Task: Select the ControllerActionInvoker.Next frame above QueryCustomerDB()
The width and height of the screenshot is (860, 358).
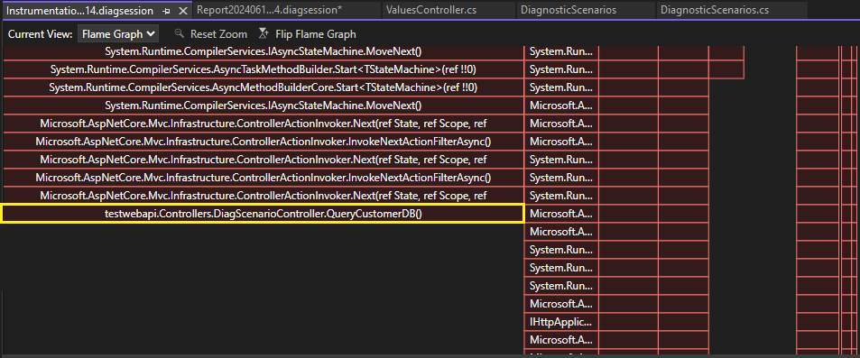Action: click(x=264, y=196)
